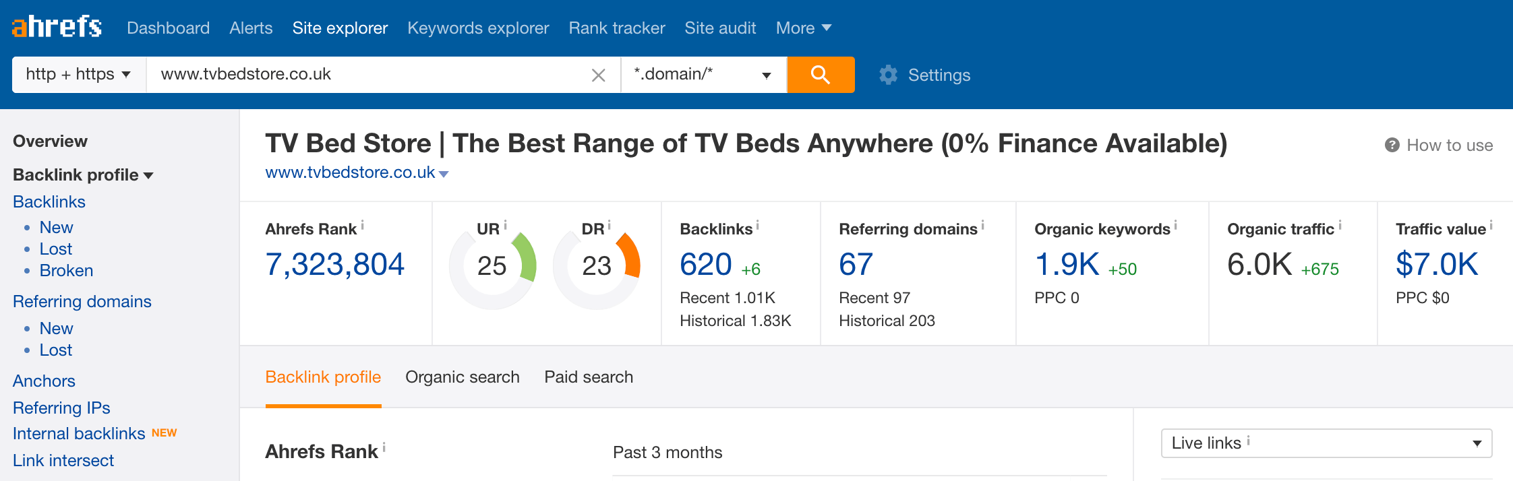Click info icon next to Traffic value
Viewport: 1513px width, 481px height.
(x=1491, y=225)
